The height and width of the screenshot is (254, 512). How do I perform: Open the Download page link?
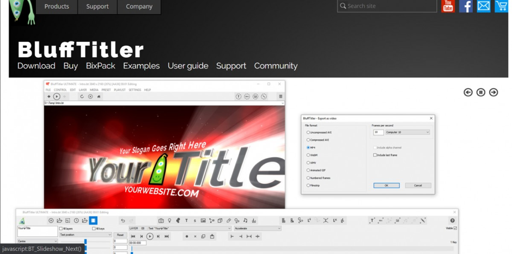click(x=36, y=66)
